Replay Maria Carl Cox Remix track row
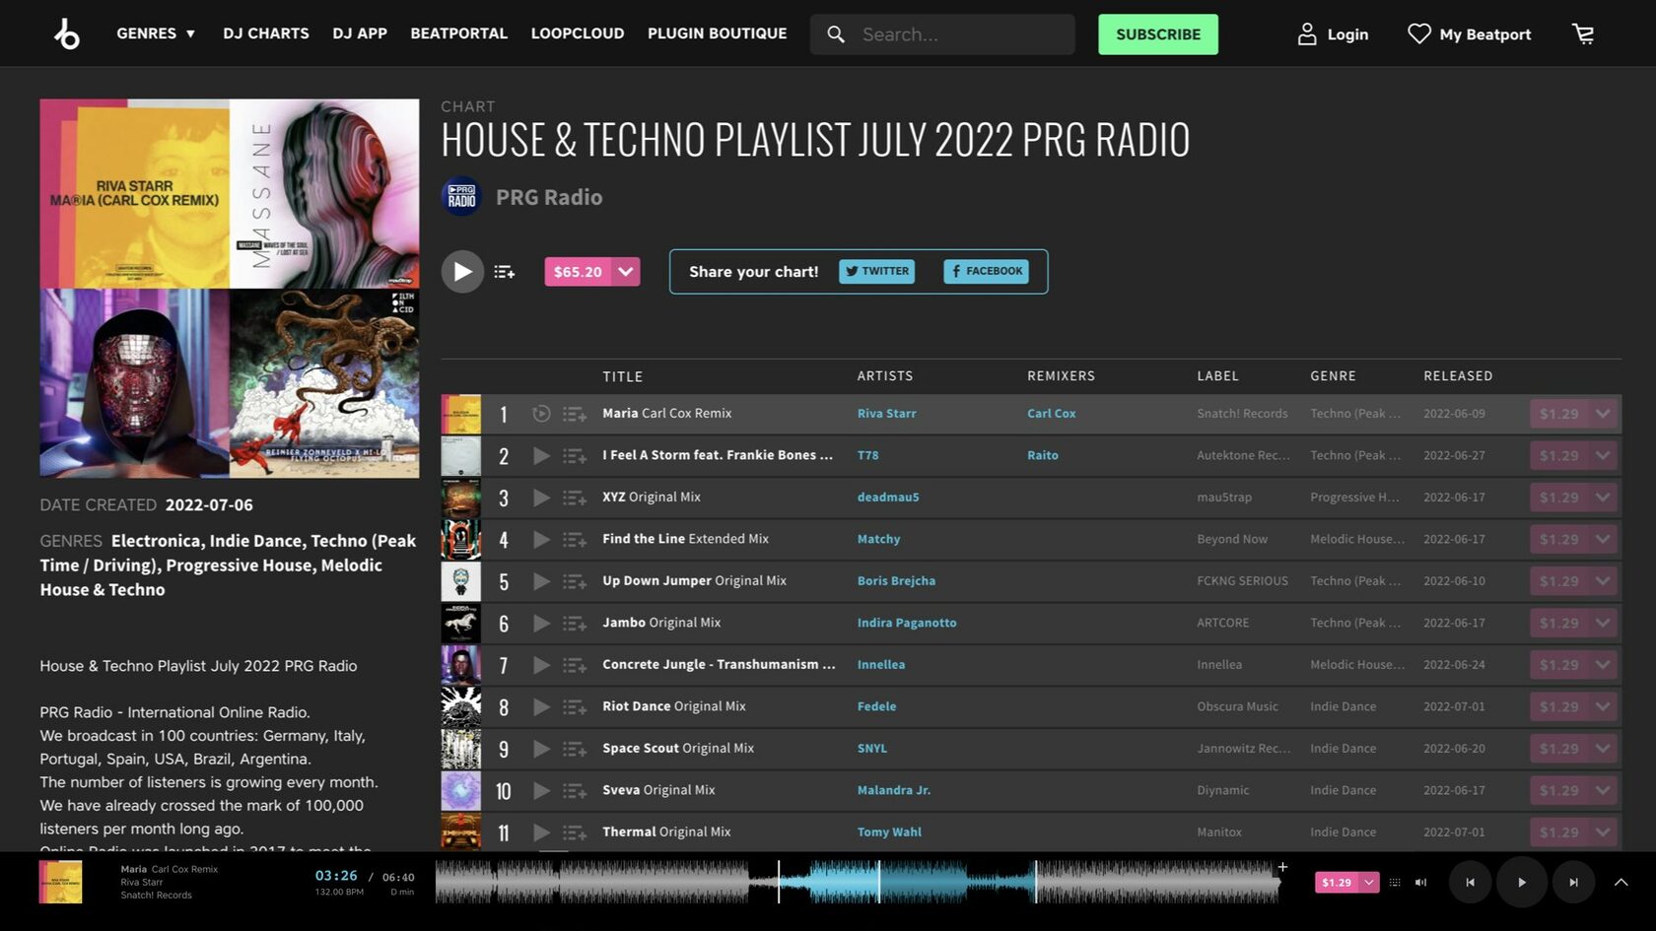This screenshot has width=1656, height=931. tap(541, 414)
